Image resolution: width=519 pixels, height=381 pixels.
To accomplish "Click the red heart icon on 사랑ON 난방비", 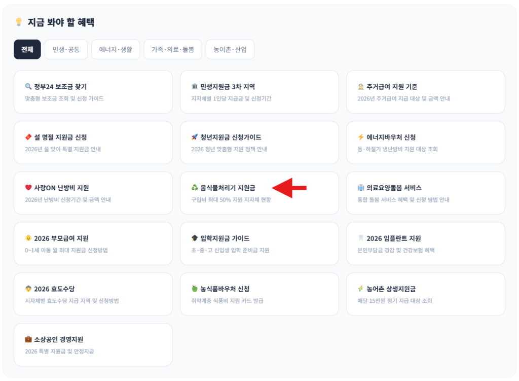I will [x=28, y=188].
